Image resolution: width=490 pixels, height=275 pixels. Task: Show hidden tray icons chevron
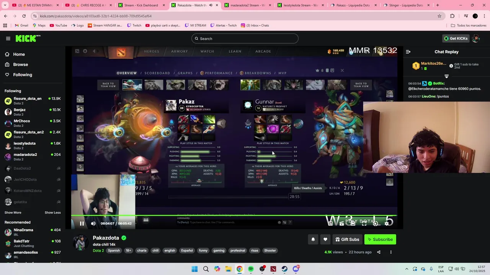(407, 269)
